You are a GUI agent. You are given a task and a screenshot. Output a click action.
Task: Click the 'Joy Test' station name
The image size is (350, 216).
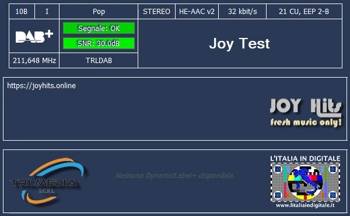pyautogui.click(x=240, y=43)
